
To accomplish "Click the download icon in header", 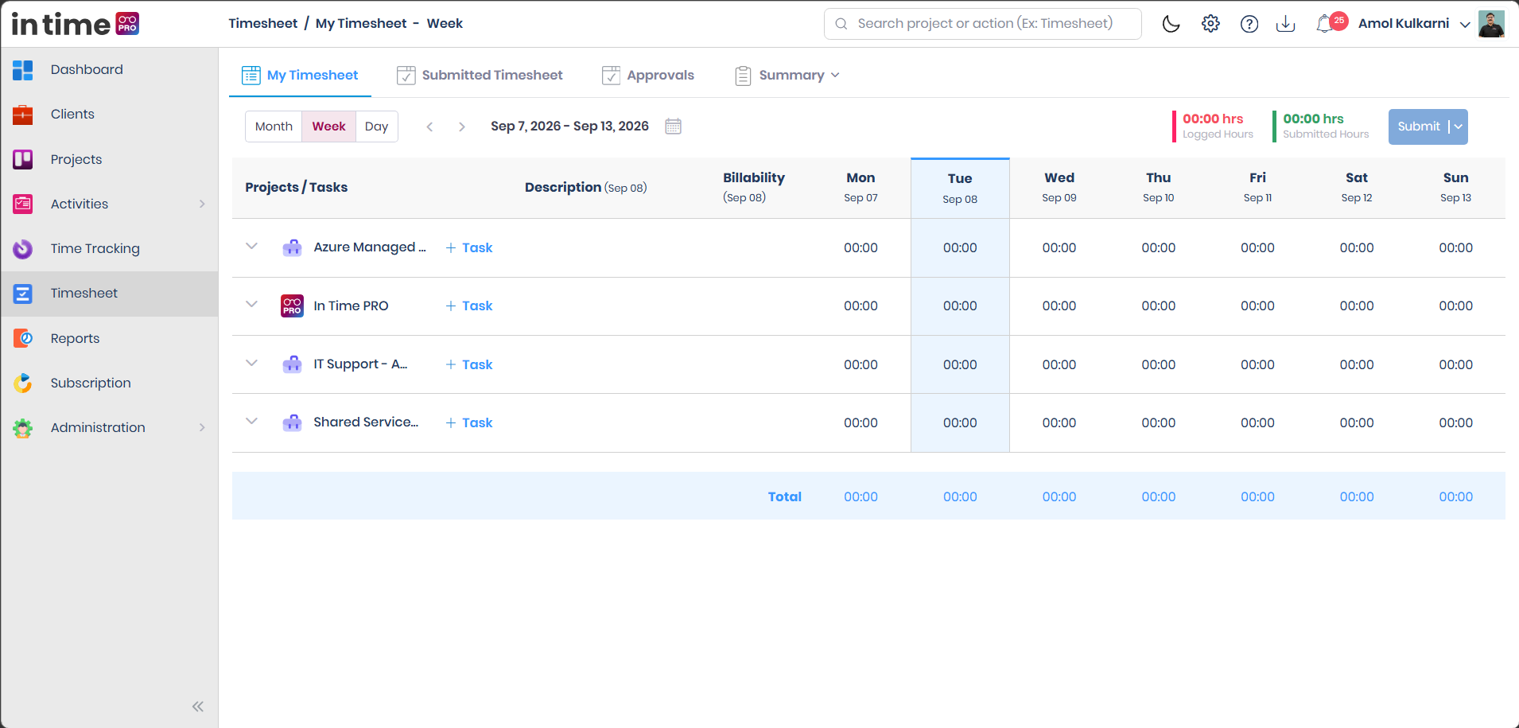I will coord(1285,24).
